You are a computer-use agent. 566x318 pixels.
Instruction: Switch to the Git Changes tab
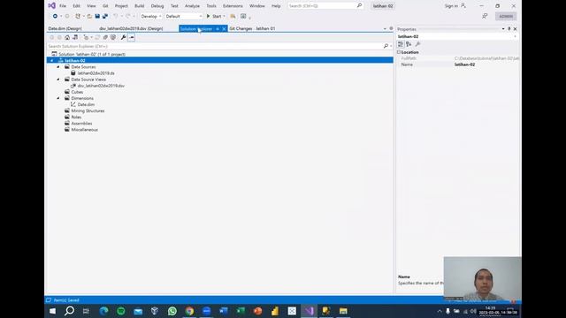(252, 28)
